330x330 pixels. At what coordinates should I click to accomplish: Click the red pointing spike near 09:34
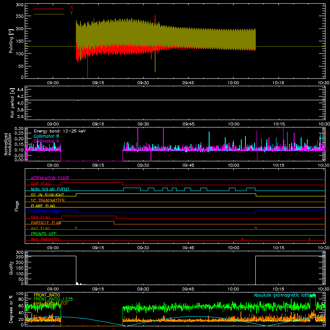click(x=155, y=19)
